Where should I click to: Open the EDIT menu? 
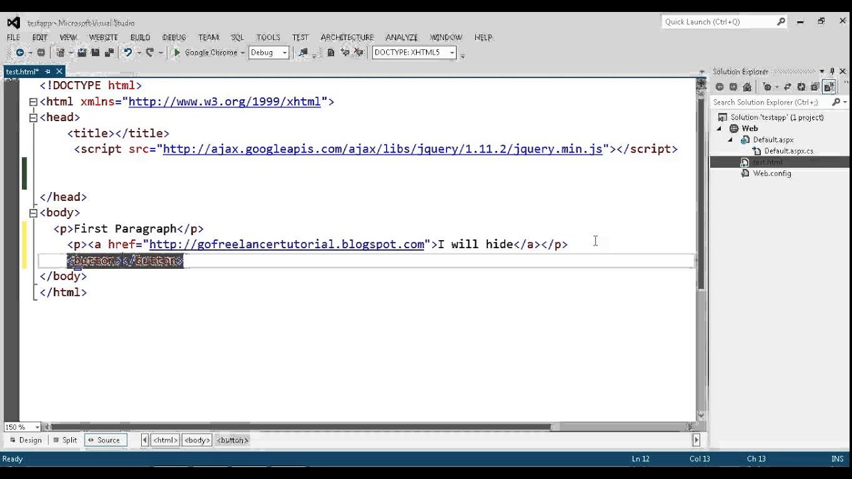click(40, 37)
